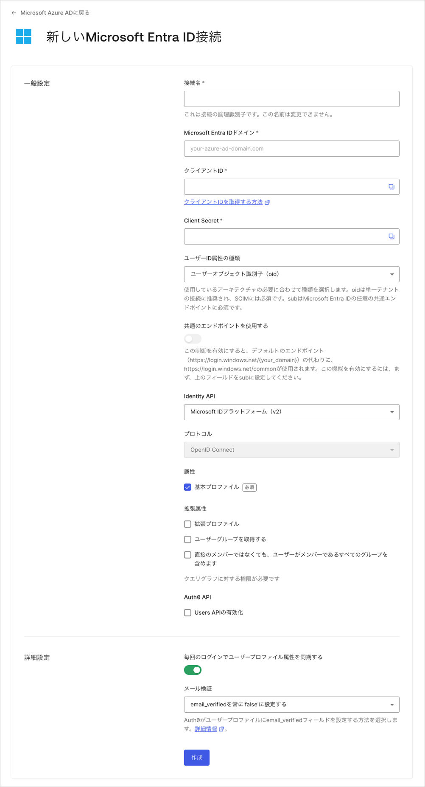Click the 新しいMicrosoft Entra ID接続 page title
The height and width of the screenshot is (787, 425).
click(x=134, y=37)
